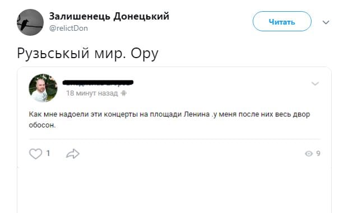Screen dimensions: 339x213
Task: Expand the tweet options chevron next to Читать
Action: tap(326, 22)
